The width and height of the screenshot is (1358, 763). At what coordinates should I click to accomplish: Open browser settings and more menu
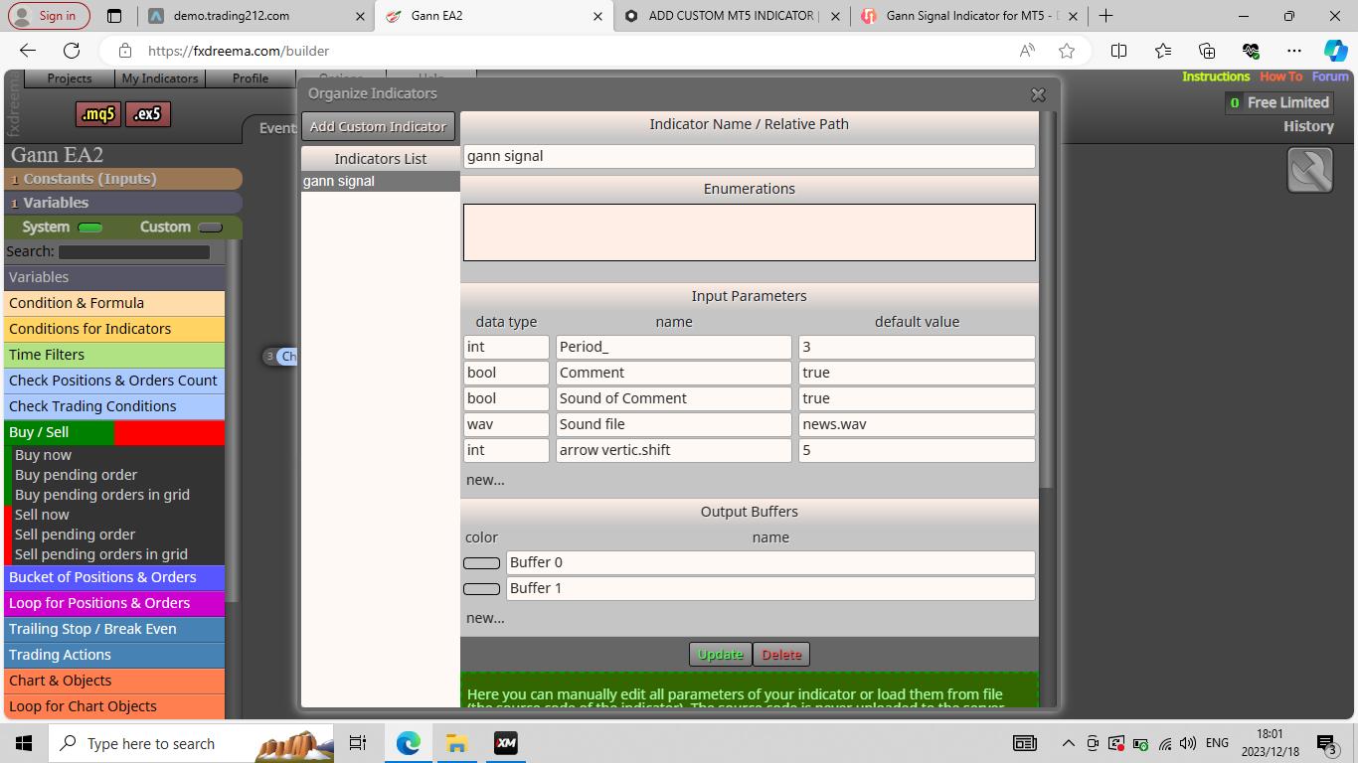click(1293, 51)
